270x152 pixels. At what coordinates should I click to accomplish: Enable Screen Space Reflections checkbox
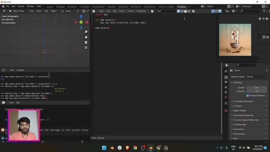click(x=235, y=120)
